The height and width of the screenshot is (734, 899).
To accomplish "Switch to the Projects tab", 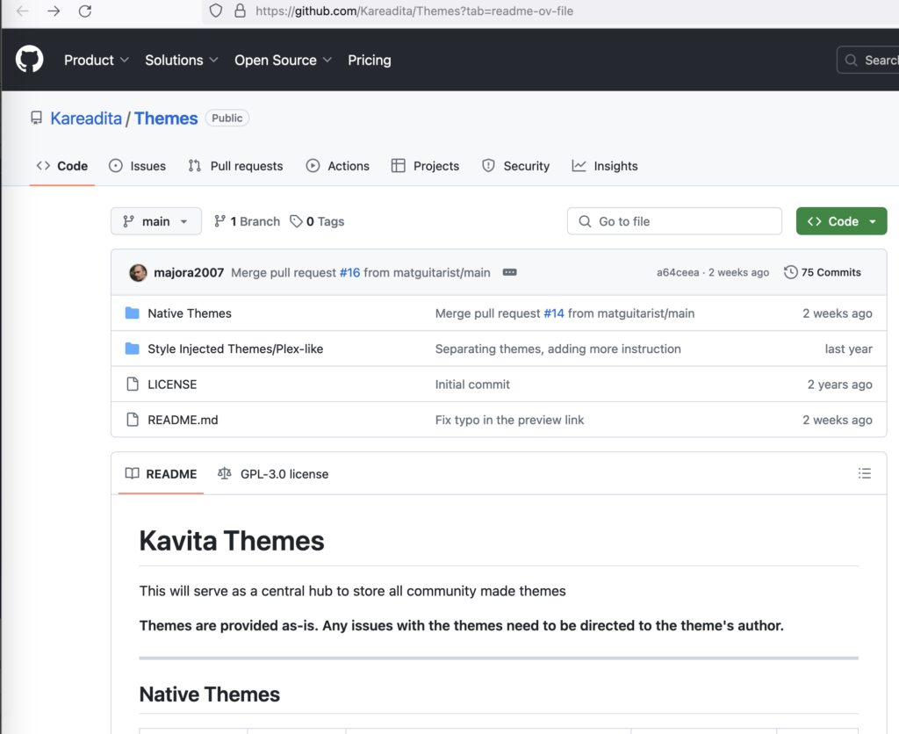I will (426, 166).
